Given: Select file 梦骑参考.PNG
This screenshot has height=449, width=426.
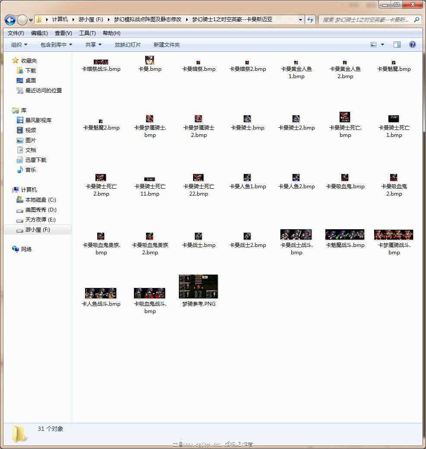Looking at the screenshot, I should [x=199, y=291].
